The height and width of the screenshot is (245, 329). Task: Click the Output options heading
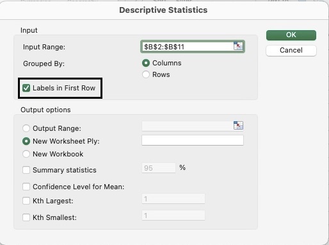pos(45,110)
